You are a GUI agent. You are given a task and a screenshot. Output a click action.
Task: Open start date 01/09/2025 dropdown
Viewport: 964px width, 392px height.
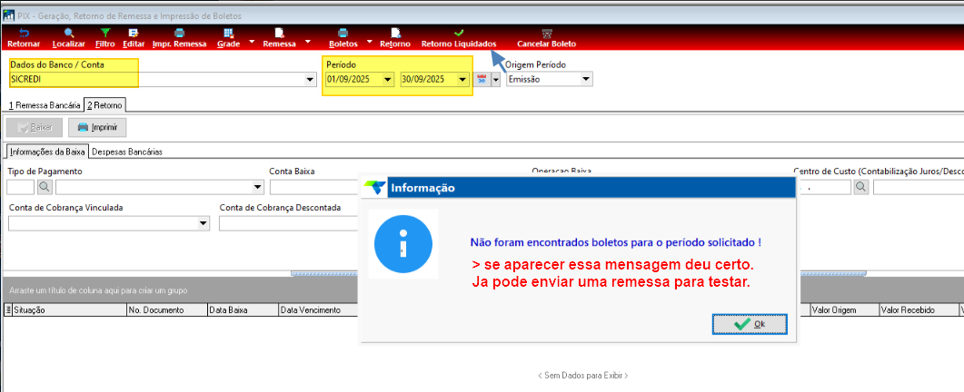point(387,79)
